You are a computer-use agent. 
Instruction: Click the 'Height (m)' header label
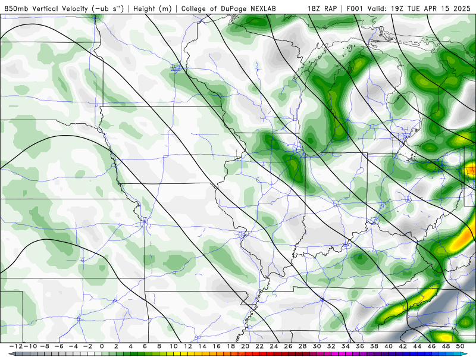[x=152, y=8]
